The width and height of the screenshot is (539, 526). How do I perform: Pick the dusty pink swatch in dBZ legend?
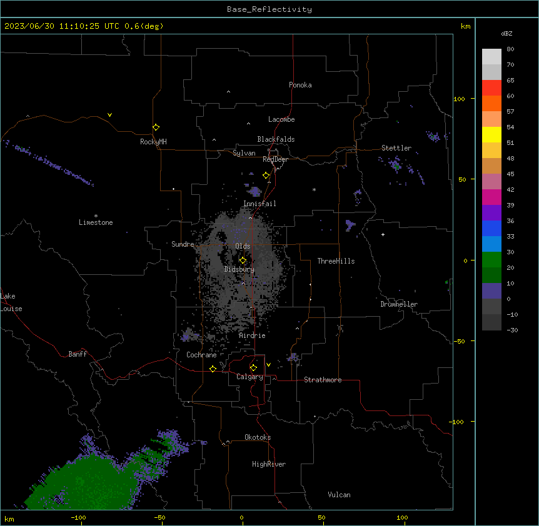coord(491,182)
